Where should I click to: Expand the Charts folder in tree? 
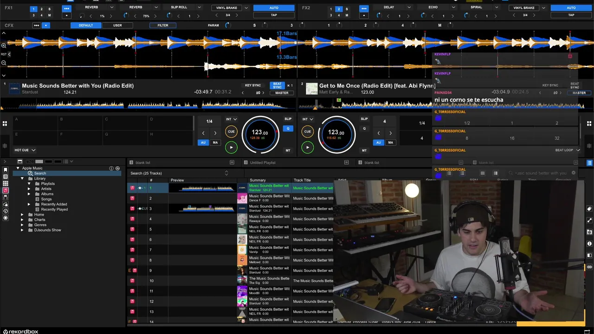(22, 220)
